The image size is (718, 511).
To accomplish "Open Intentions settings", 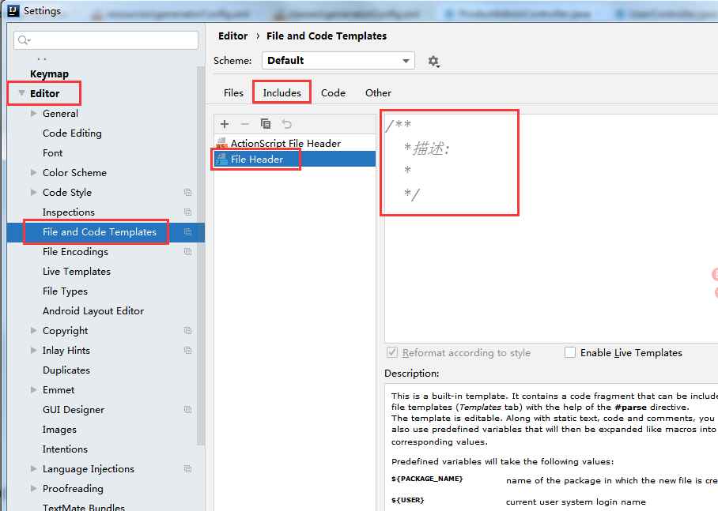I will pyautogui.click(x=65, y=449).
